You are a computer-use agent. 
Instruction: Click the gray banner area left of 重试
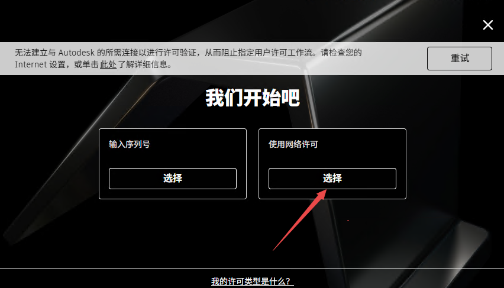tap(394, 58)
